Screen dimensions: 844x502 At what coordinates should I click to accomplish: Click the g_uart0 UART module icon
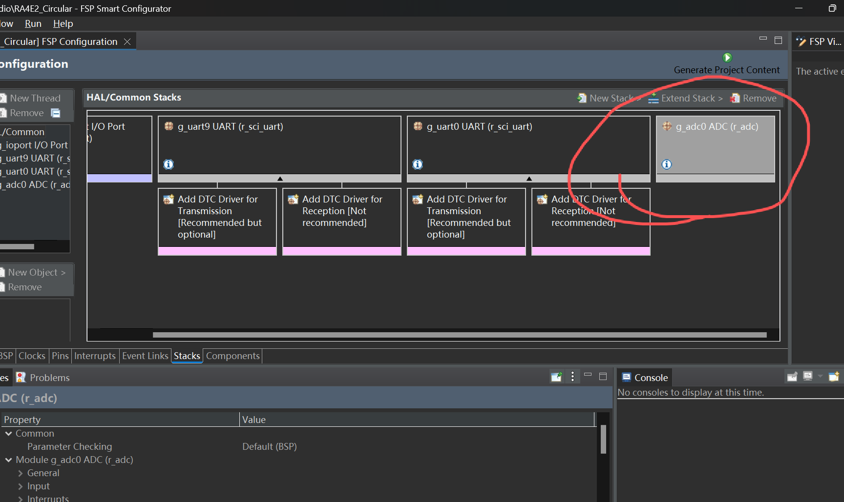click(x=418, y=126)
